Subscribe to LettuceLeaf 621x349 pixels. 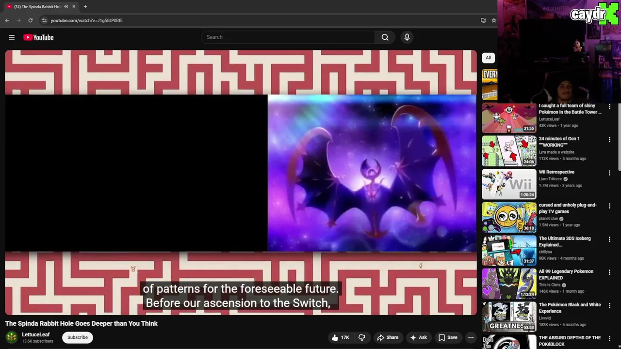(78, 337)
